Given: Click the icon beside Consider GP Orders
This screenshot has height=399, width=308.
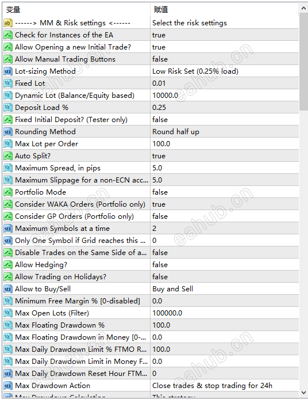Looking at the screenshot, I should [8, 216].
